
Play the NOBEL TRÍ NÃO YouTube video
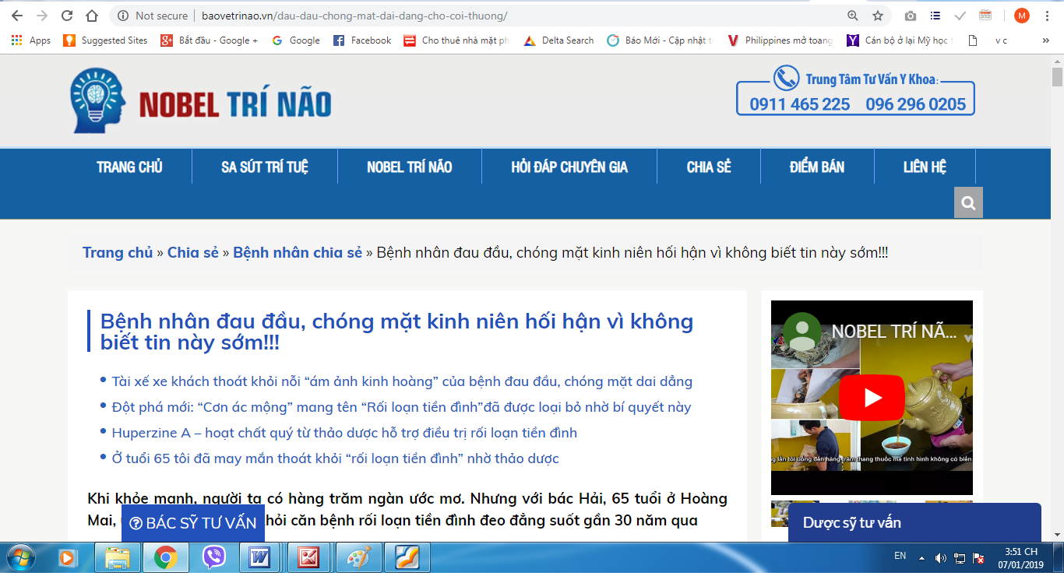(872, 398)
